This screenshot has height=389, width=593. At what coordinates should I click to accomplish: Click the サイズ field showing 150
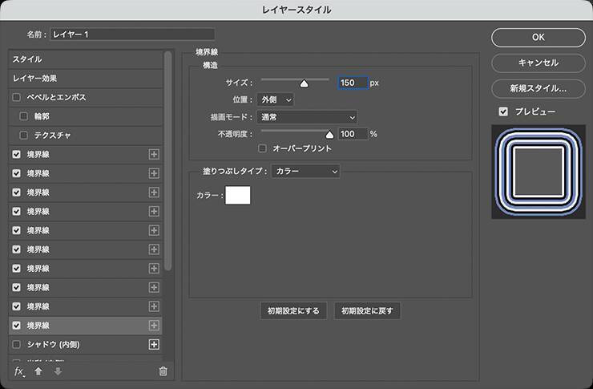(x=353, y=83)
